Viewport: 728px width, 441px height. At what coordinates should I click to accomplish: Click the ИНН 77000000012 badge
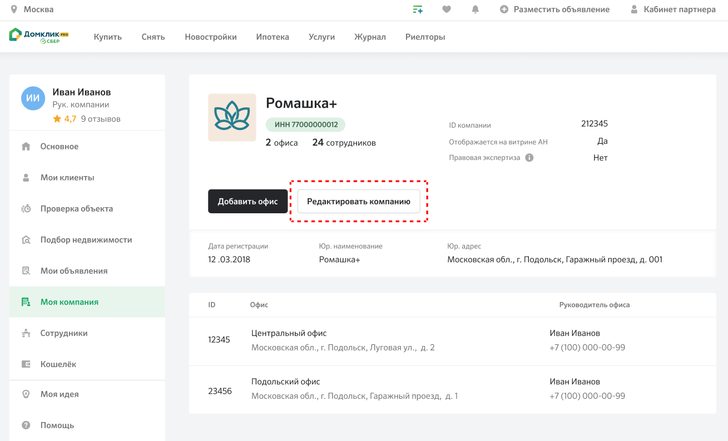[x=305, y=124]
